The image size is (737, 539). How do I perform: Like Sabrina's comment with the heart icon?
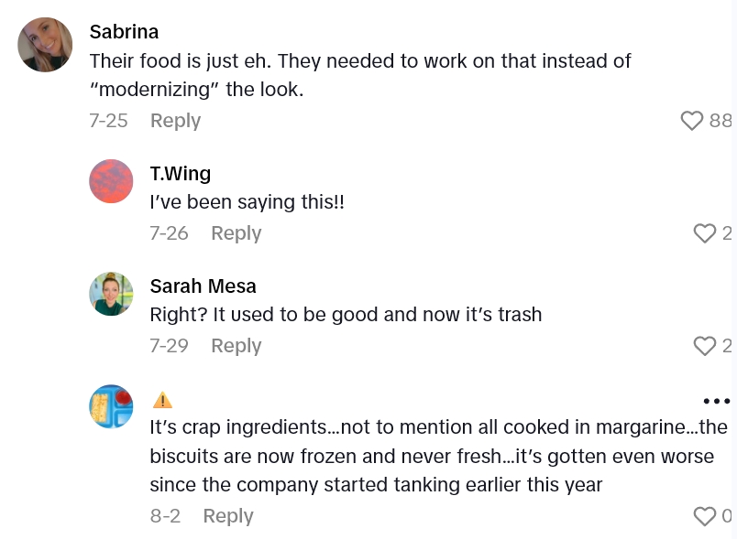pyautogui.click(x=692, y=120)
